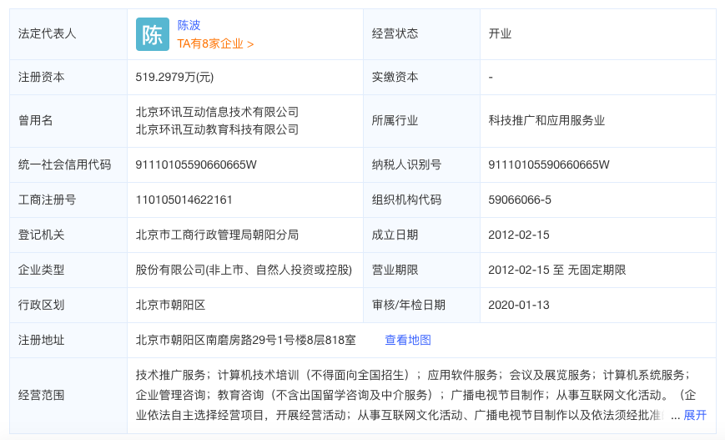Image resolution: width=725 pixels, height=440 pixels.
Task: Click the 实缴资本 label
Action: tap(395, 77)
